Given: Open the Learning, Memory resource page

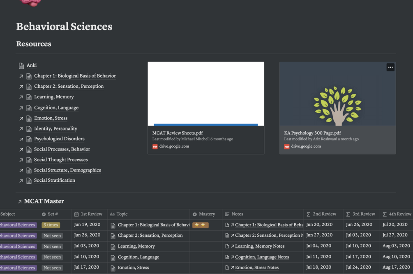Looking at the screenshot, I should pyautogui.click(x=54, y=97).
